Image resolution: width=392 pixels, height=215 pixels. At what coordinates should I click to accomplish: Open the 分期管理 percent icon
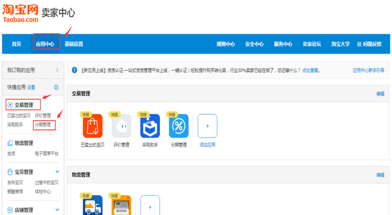178,126
